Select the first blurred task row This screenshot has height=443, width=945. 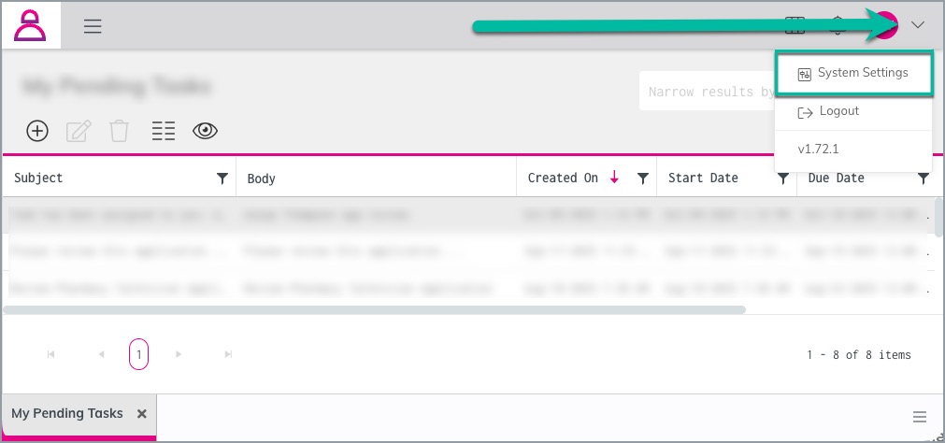(x=467, y=215)
